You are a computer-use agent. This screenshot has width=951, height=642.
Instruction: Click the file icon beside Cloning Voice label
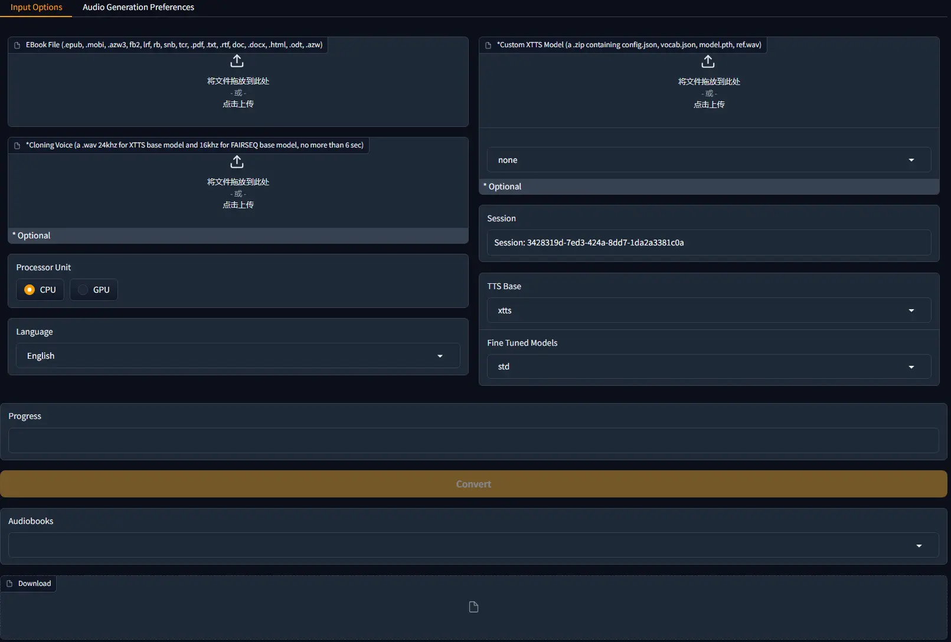17,145
